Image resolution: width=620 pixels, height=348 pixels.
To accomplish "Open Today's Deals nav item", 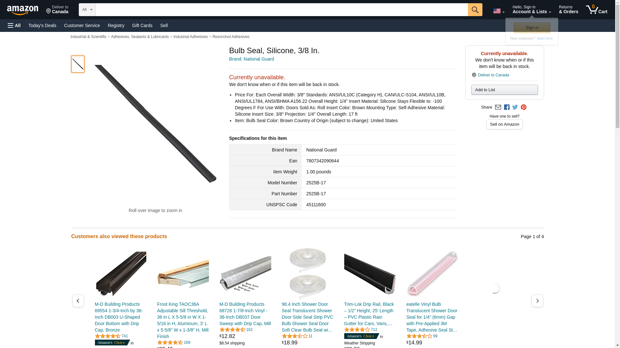I will click(42, 25).
